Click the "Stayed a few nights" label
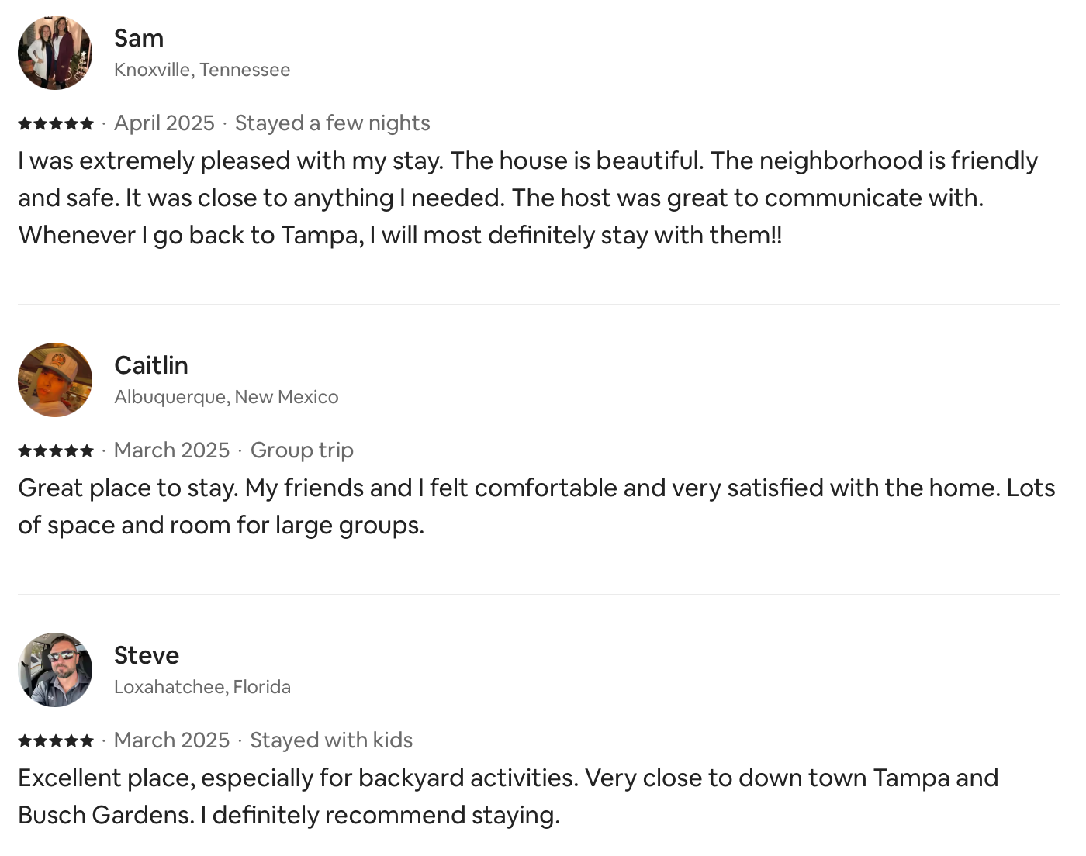The height and width of the screenshot is (856, 1086). pos(332,123)
